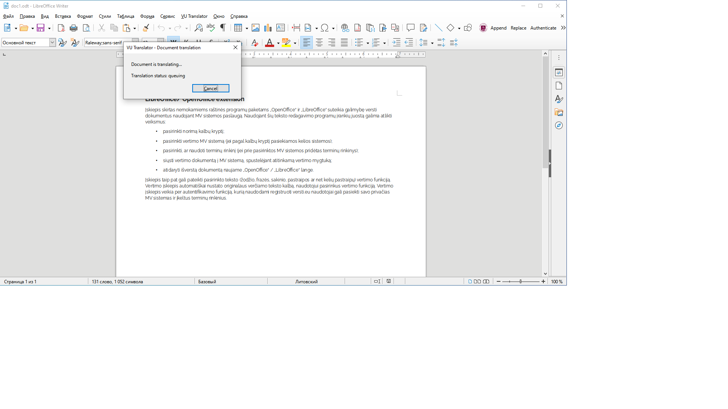Expand the paragraph style dropdown
The height and width of the screenshot is (409, 728).
click(x=52, y=42)
